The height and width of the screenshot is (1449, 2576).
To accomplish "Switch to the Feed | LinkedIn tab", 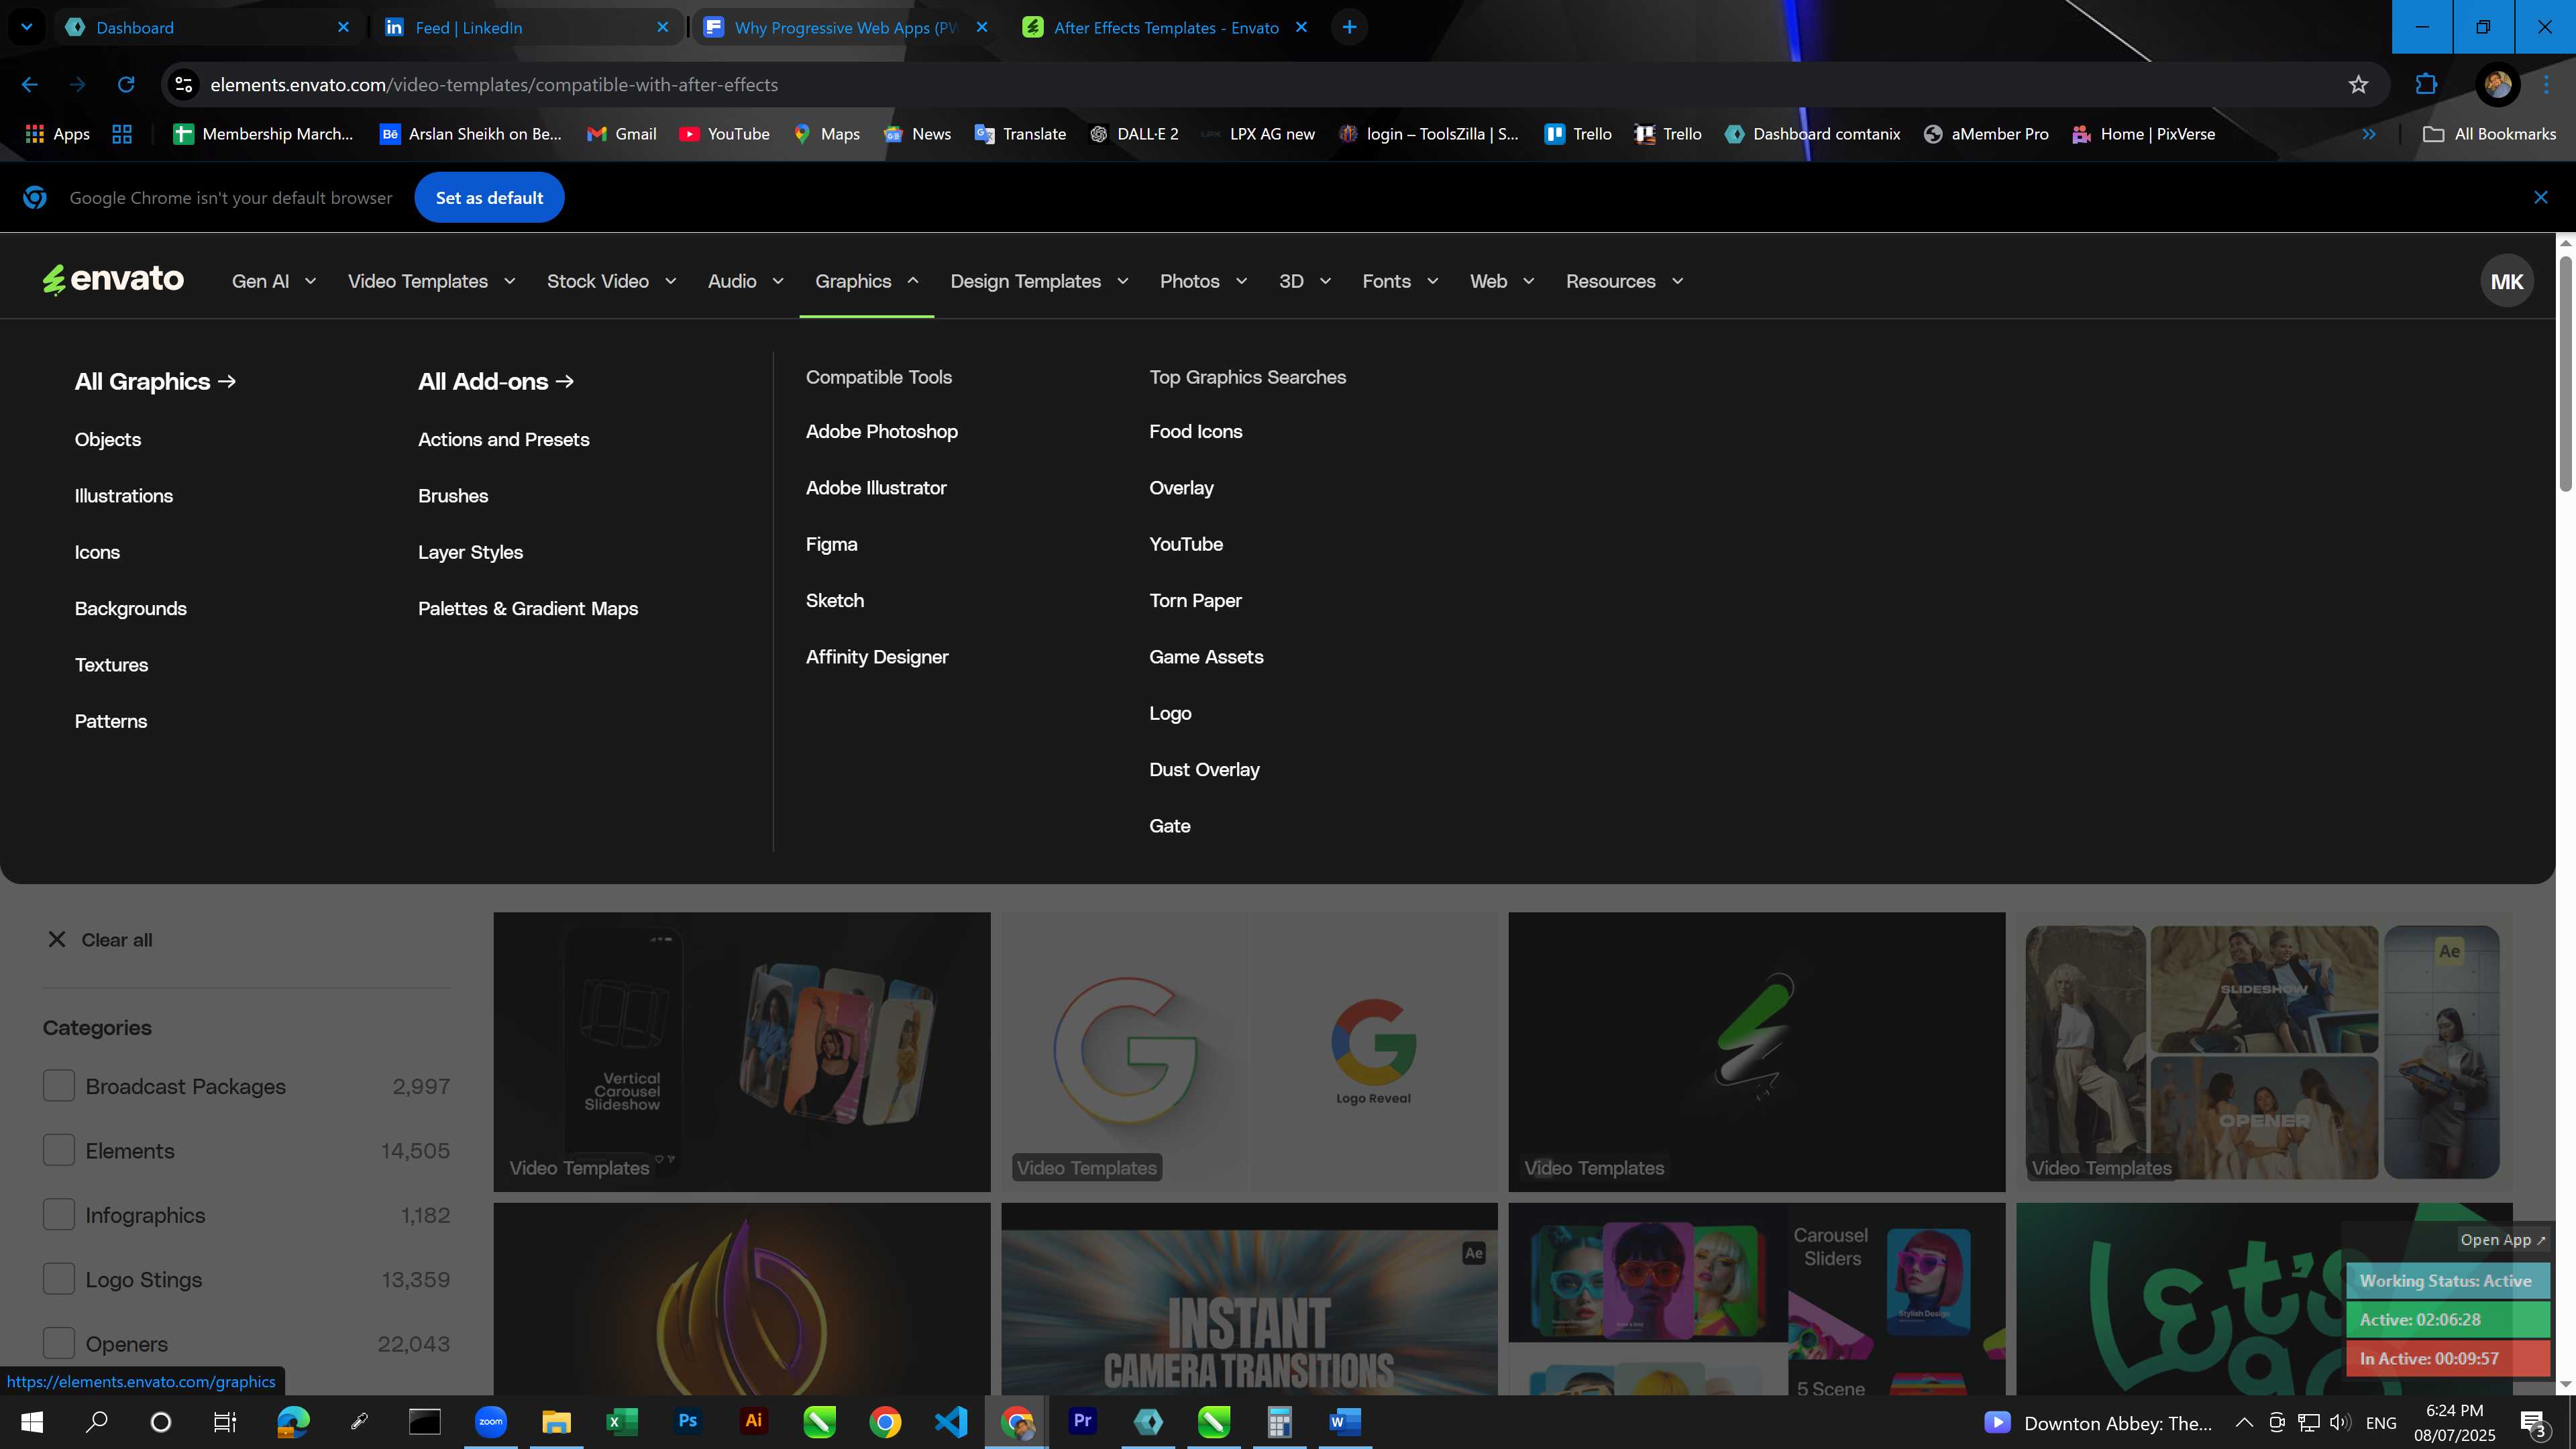I will click(x=527, y=27).
